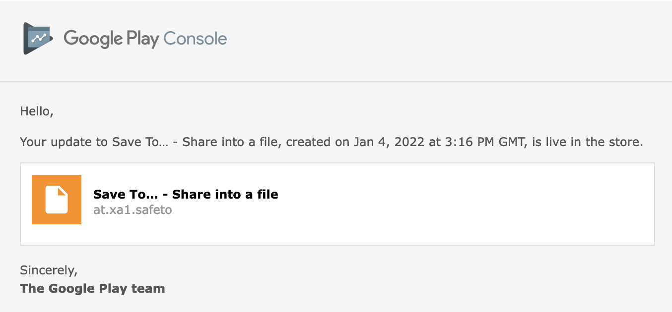Click the word "Google" in the header logo
Viewport: 672px width, 312px height.
click(x=93, y=39)
